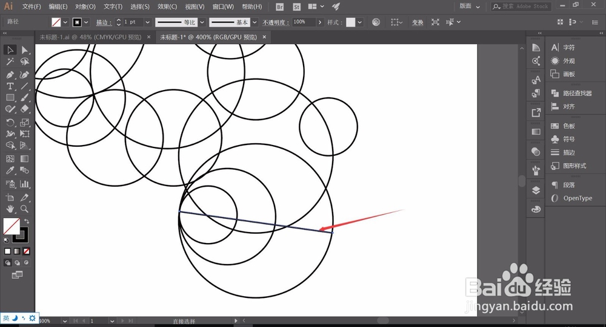The height and width of the screenshot is (327, 606).
Task: Select the Column Graph tool
Action: click(25, 184)
